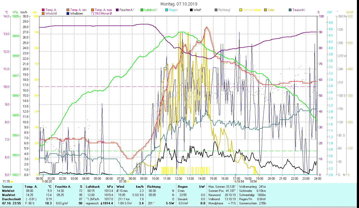Click the chart title Montag, 07.10.2019
The image size is (359, 208).
point(179,4)
